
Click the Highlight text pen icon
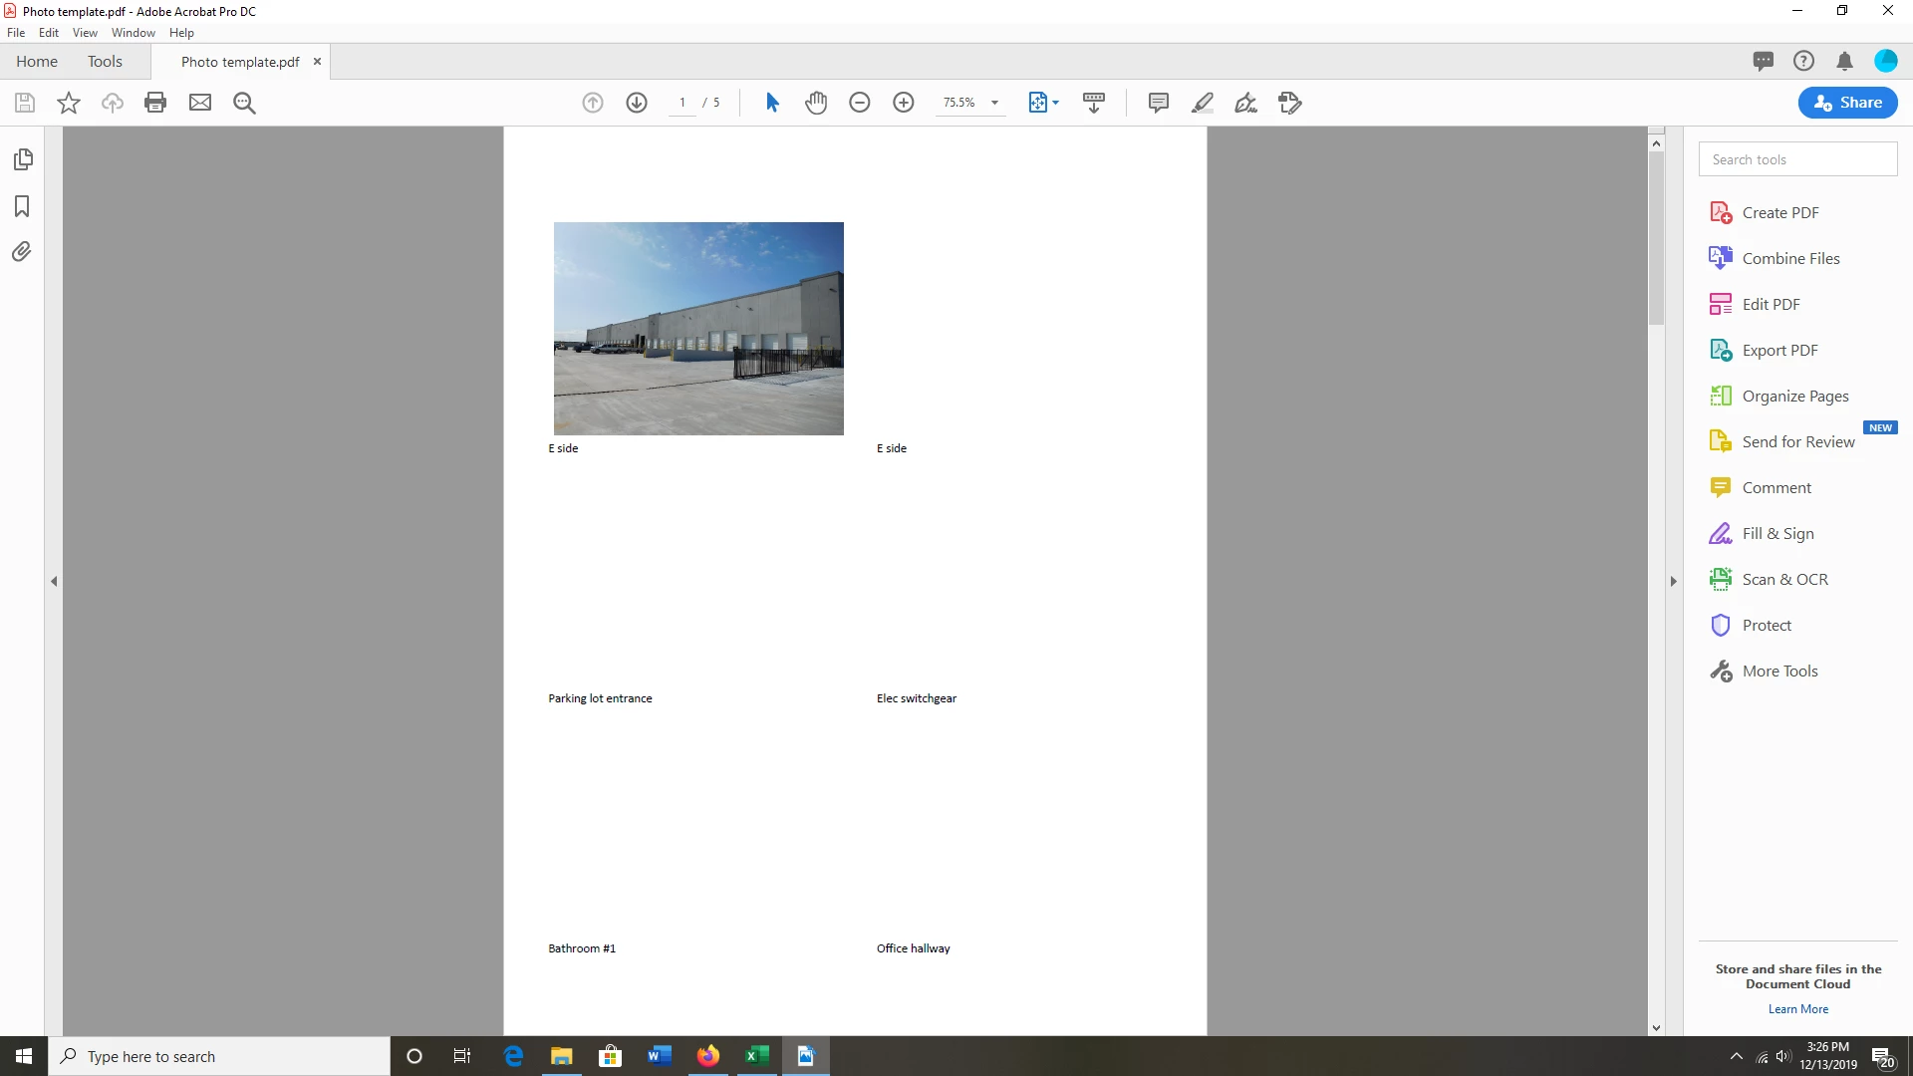1202,103
